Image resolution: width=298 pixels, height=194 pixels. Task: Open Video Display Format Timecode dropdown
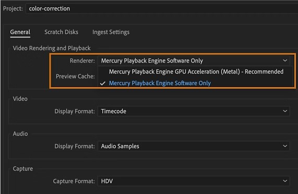(x=194, y=111)
